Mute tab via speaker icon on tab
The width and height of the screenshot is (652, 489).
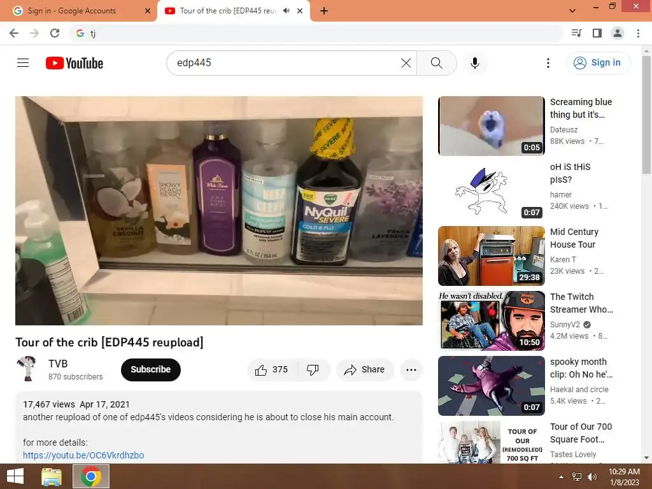(x=286, y=11)
